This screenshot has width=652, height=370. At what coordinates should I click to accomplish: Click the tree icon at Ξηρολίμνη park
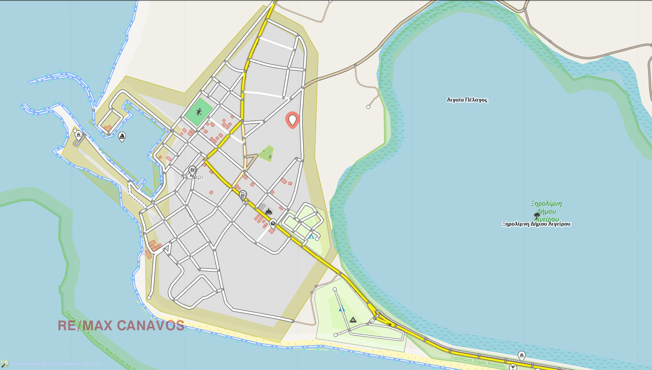pyautogui.click(x=537, y=215)
